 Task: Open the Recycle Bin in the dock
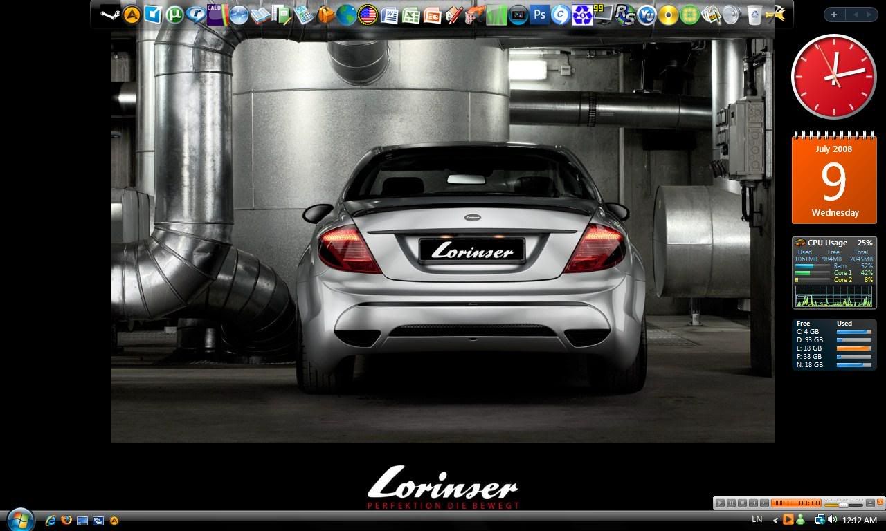[754, 15]
